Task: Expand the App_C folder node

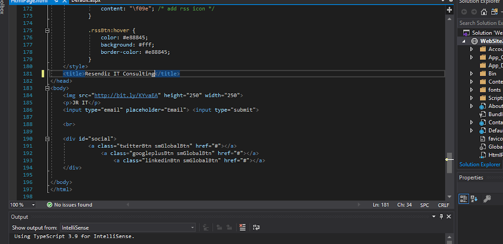Action: point(472,57)
